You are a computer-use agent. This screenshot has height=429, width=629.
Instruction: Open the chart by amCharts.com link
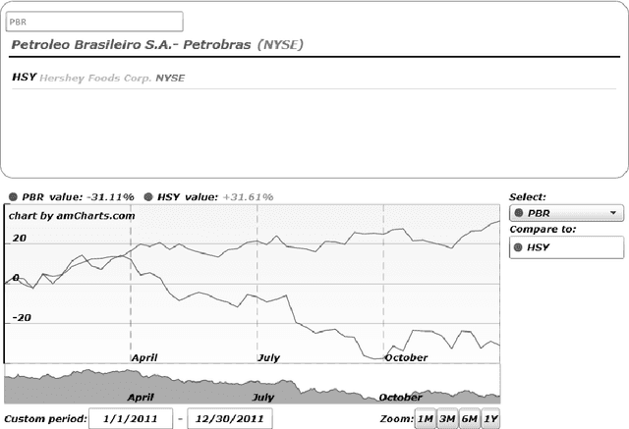71,215
